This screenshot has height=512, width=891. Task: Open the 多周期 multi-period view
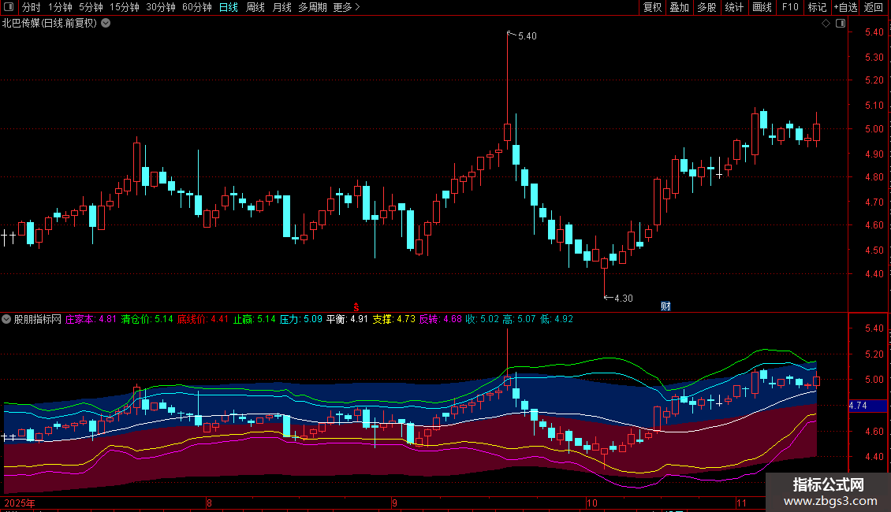pos(312,8)
